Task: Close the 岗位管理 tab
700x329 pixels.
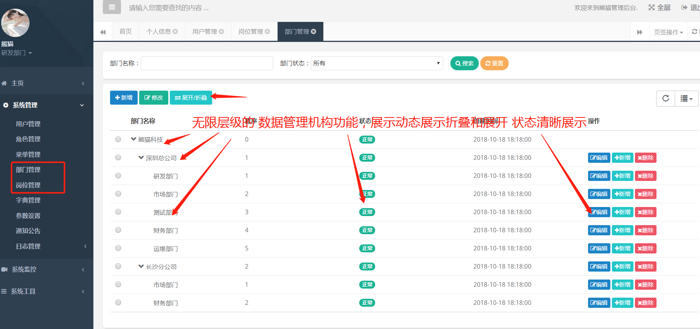Action: (x=267, y=31)
